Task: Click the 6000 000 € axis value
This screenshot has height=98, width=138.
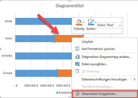Action: (63, 86)
